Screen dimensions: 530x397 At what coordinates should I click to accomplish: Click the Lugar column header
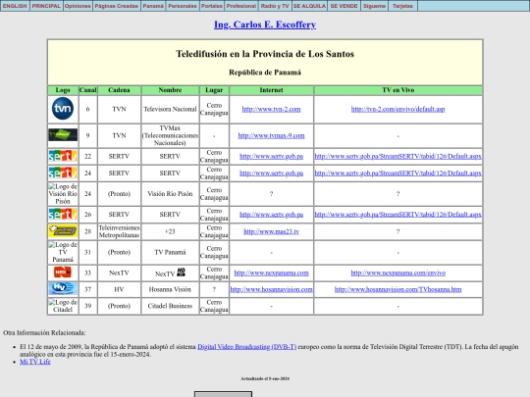point(214,90)
